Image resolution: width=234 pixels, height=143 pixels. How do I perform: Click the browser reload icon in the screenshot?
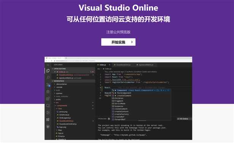coord(52,61)
